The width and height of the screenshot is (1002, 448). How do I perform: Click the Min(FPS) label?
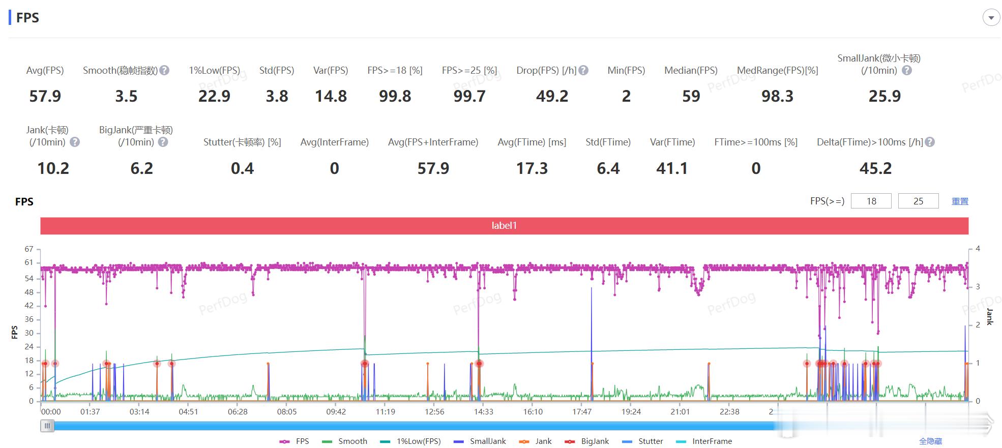[x=626, y=71]
